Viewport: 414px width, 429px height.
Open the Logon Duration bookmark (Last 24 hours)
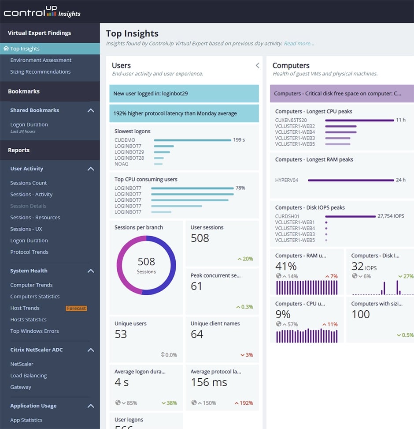pos(29,127)
